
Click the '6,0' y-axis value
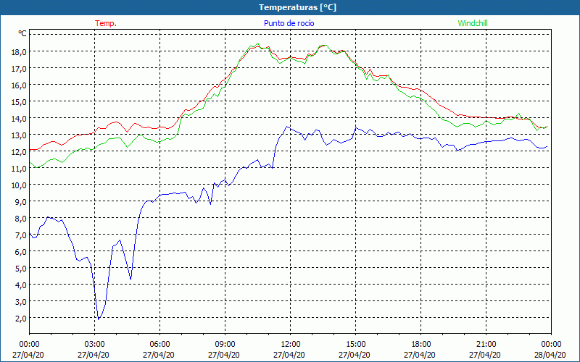tap(20, 251)
